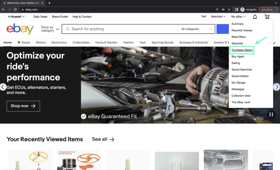Image resolution: width=280 pixels, height=170 pixels.
Task: Switch to the Electronics category tab
Action: 59,42
